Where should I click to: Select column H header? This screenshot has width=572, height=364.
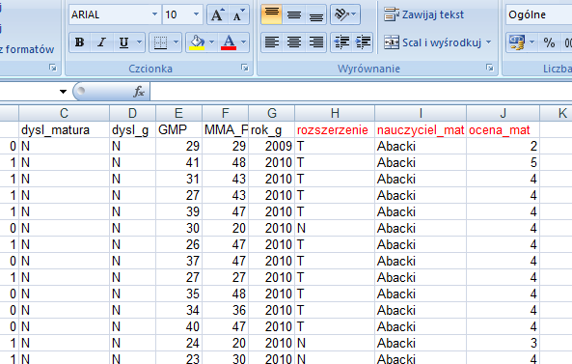coord(335,113)
